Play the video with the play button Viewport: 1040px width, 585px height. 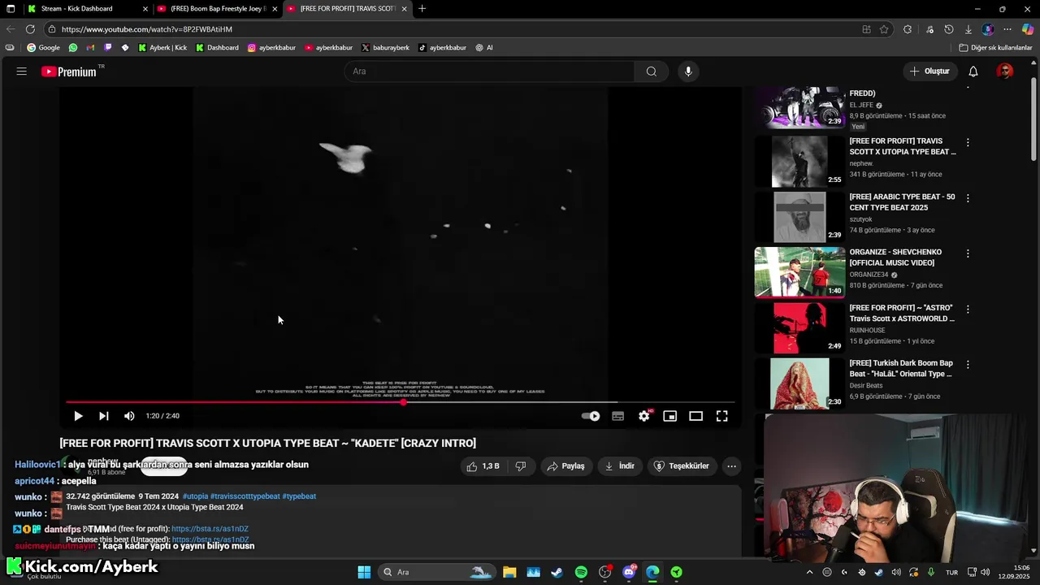pyautogui.click(x=78, y=416)
